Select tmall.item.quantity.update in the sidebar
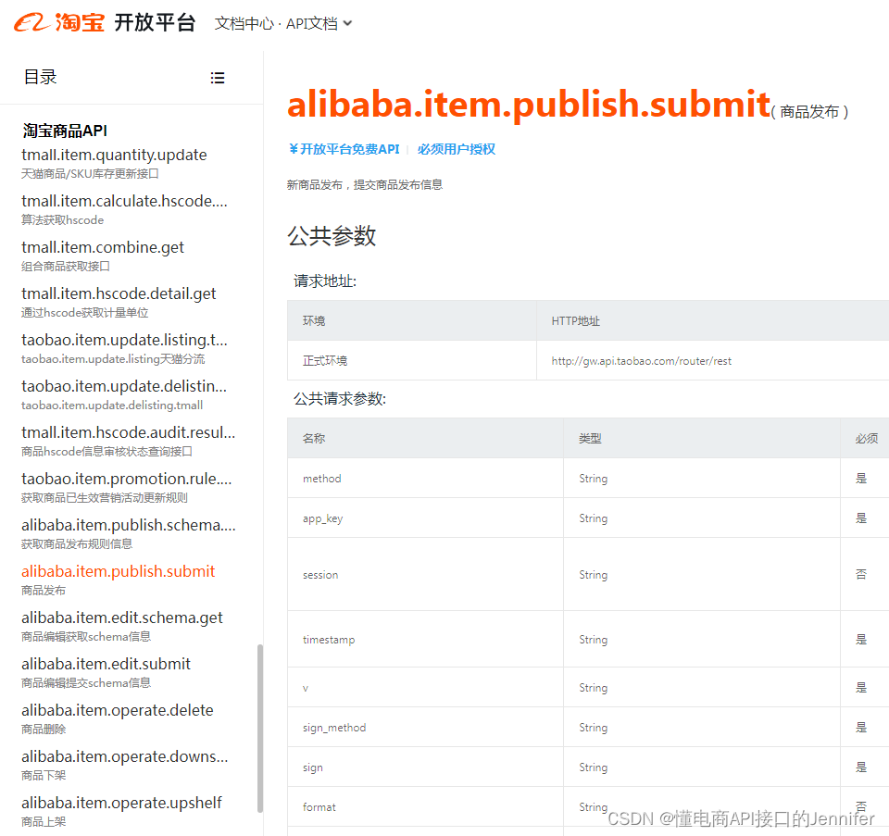The height and width of the screenshot is (836, 889). 114,155
